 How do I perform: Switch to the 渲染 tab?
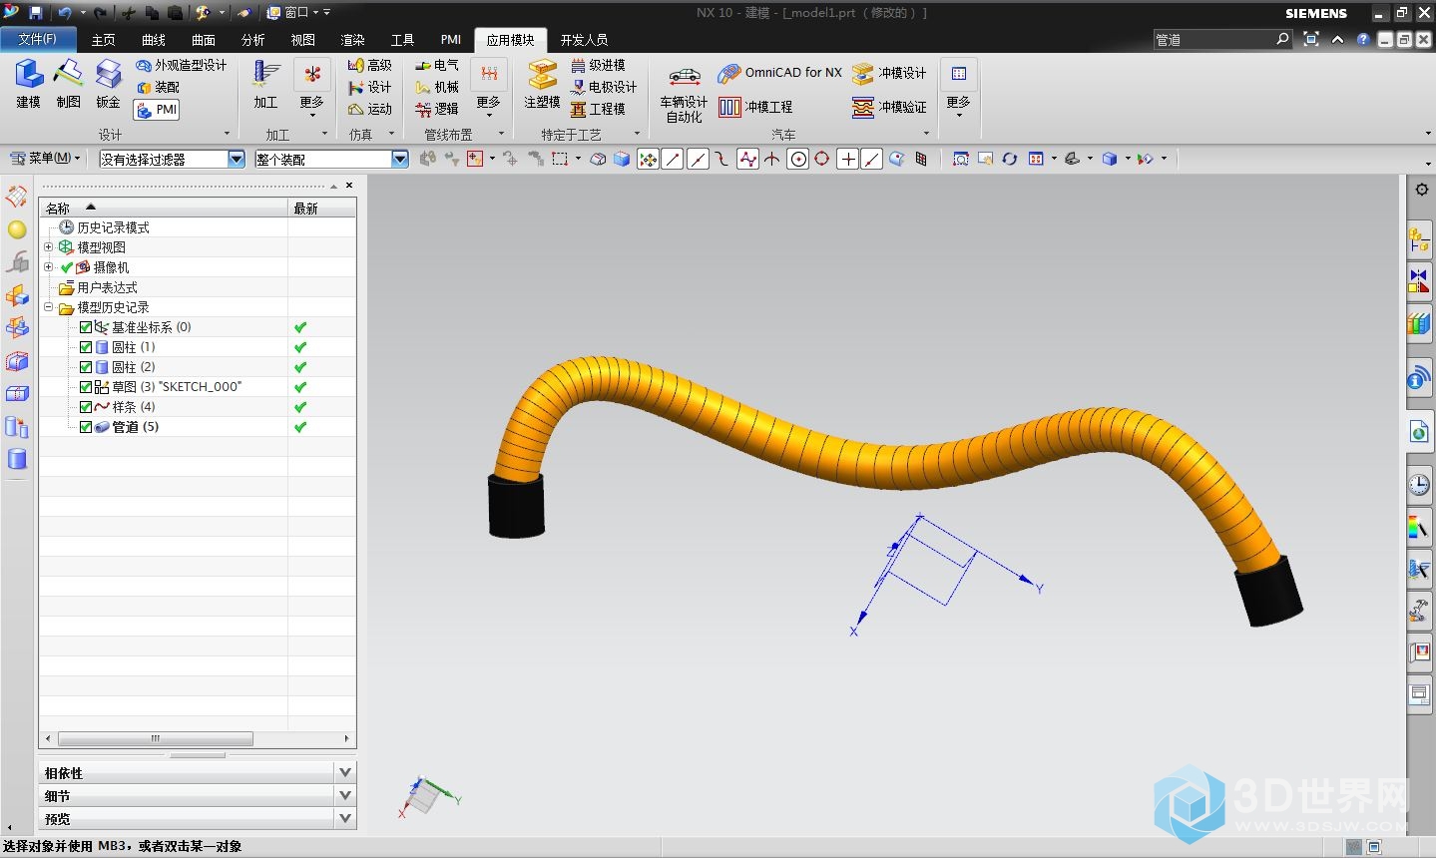pos(352,40)
